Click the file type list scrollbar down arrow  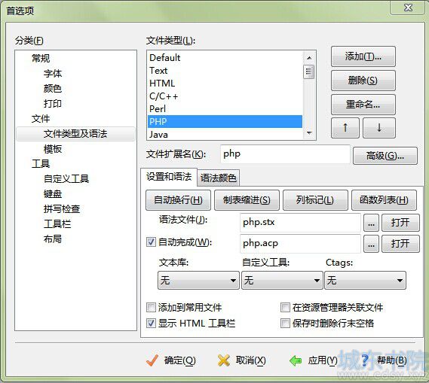(309, 133)
